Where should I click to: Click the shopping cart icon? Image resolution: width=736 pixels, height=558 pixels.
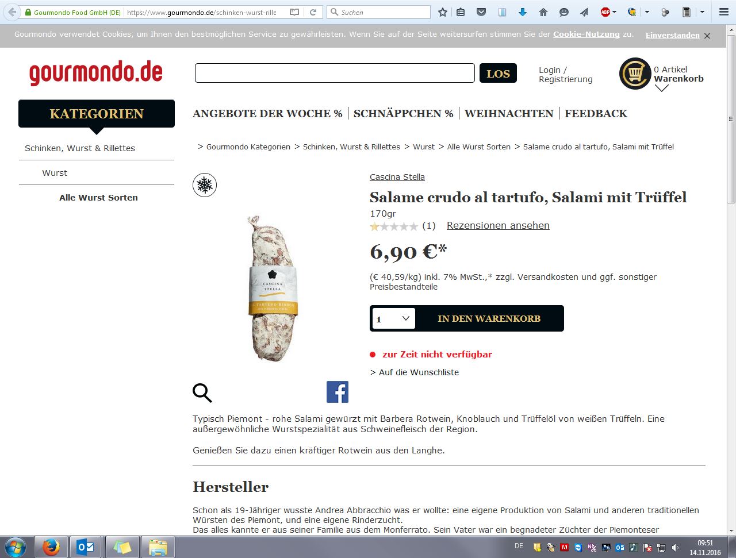[635, 74]
